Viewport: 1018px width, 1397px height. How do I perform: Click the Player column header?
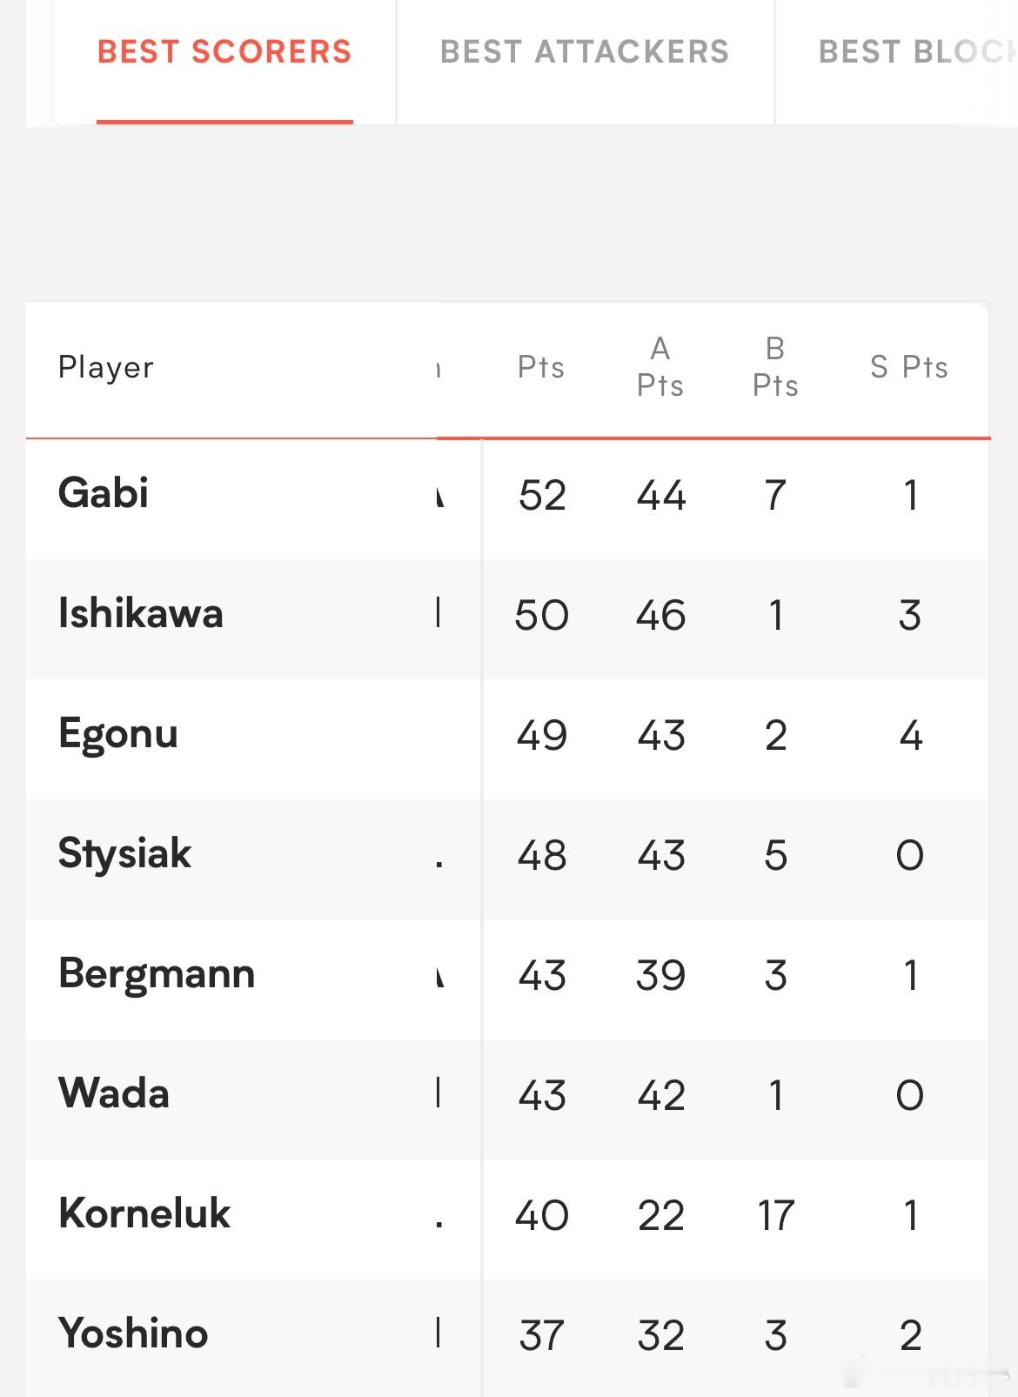tap(106, 367)
